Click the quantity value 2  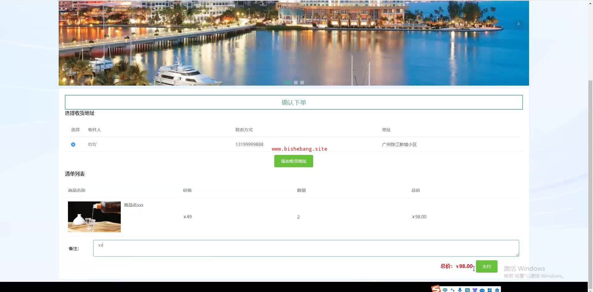pyautogui.click(x=298, y=217)
